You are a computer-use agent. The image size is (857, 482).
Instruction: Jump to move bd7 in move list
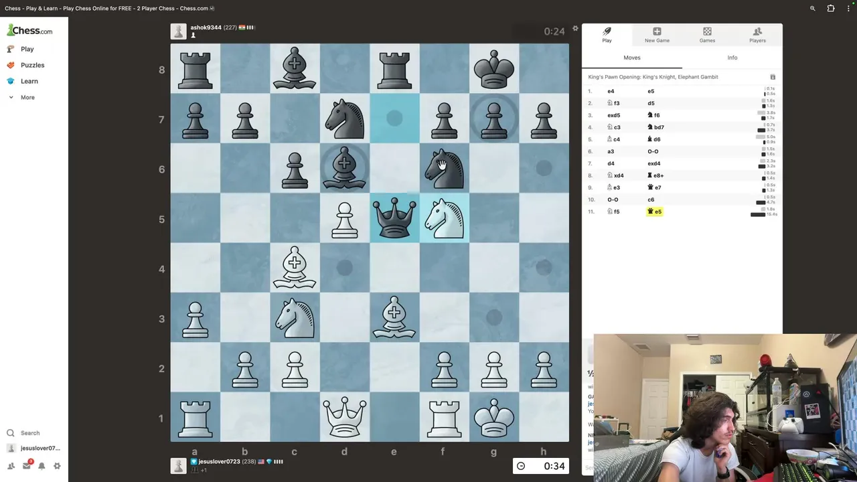click(x=655, y=127)
